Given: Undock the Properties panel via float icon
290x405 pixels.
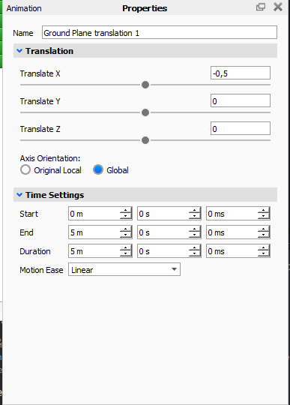Looking at the screenshot, I should 261,7.
